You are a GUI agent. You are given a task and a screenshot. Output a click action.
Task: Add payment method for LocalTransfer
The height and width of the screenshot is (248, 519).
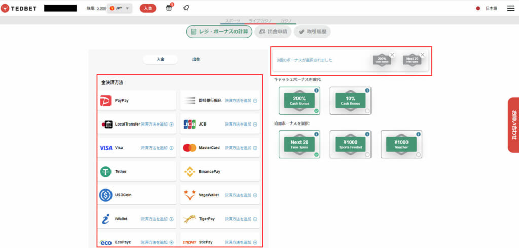click(x=157, y=125)
